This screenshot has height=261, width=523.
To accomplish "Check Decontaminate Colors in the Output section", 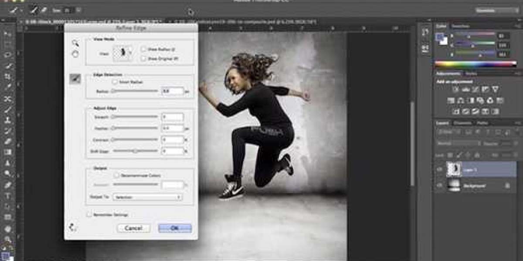I will tap(116, 175).
